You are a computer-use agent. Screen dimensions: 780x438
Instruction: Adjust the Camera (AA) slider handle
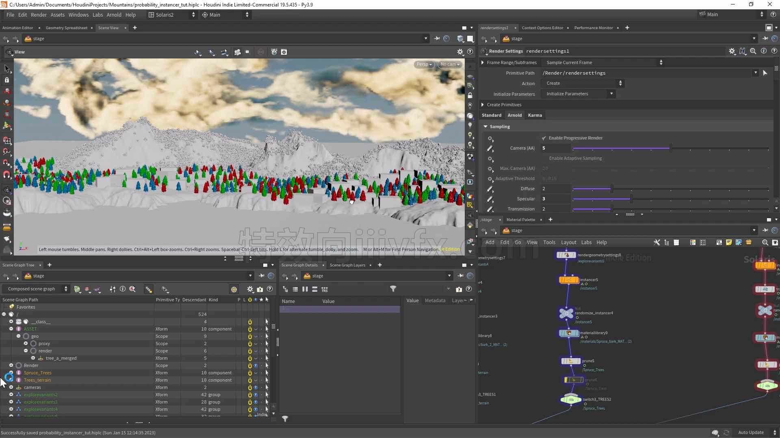click(670, 148)
